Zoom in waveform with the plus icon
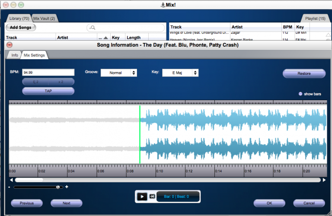 pyautogui.click(x=67, y=187)
